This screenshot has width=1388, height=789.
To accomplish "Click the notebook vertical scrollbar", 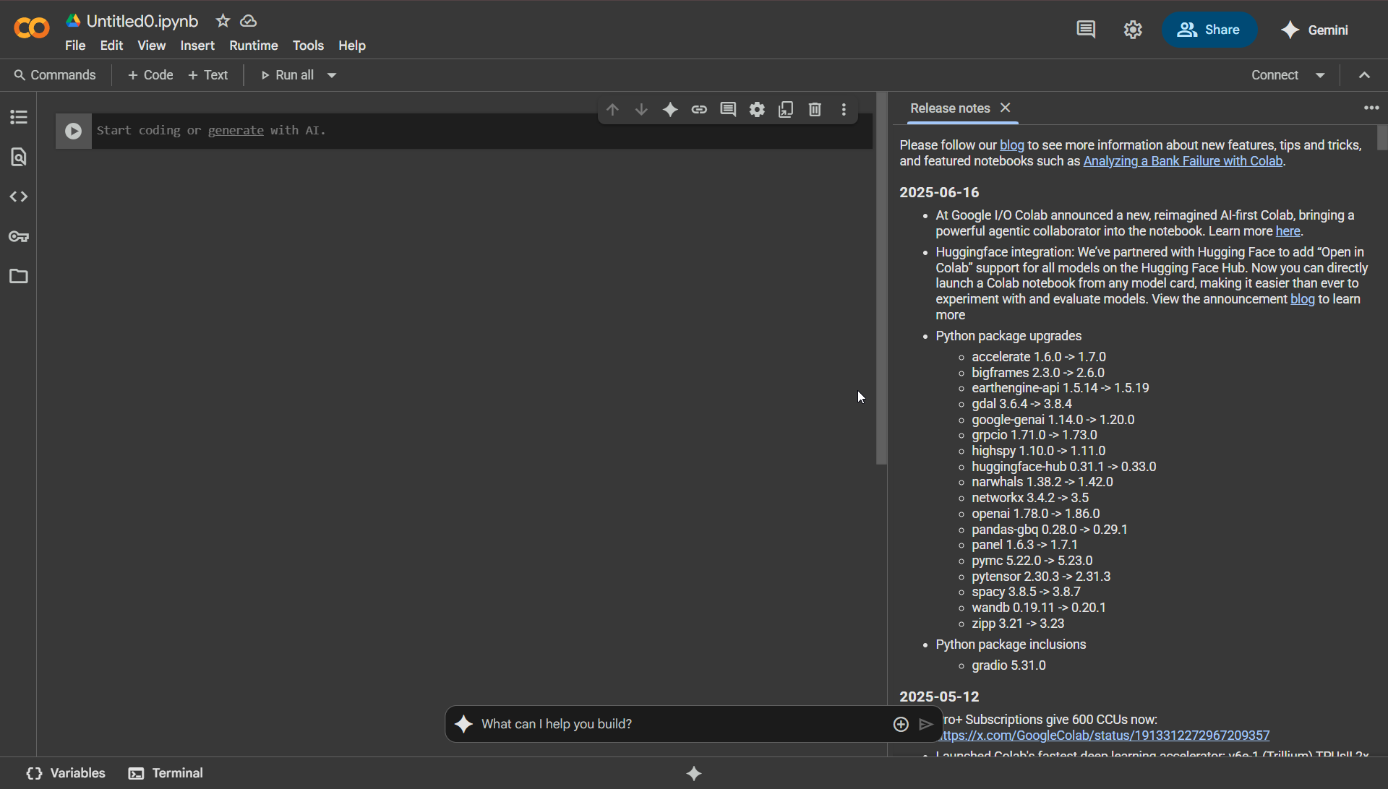I will tap(881, 278).
